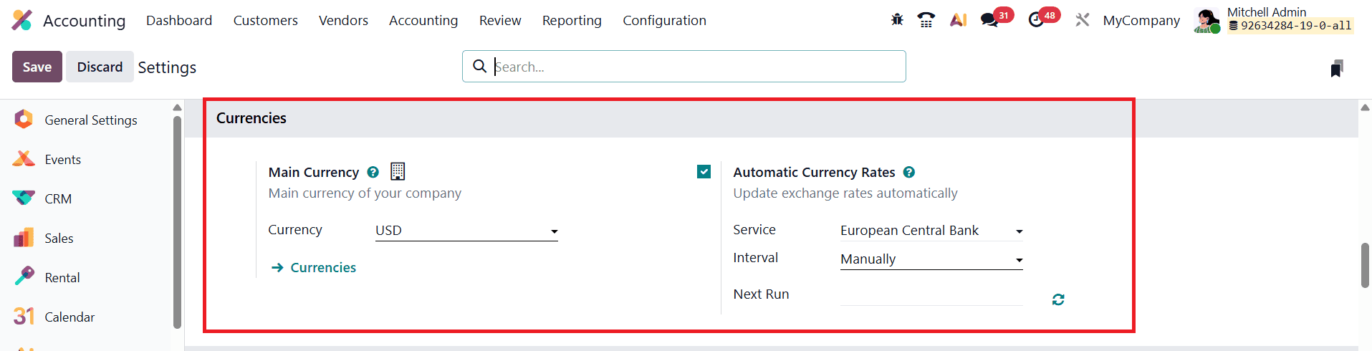Click the Currencies section header
Image resolution: width=1372 pixels, height=351 pixels.
pyautogui.click(x=251, y=118)
